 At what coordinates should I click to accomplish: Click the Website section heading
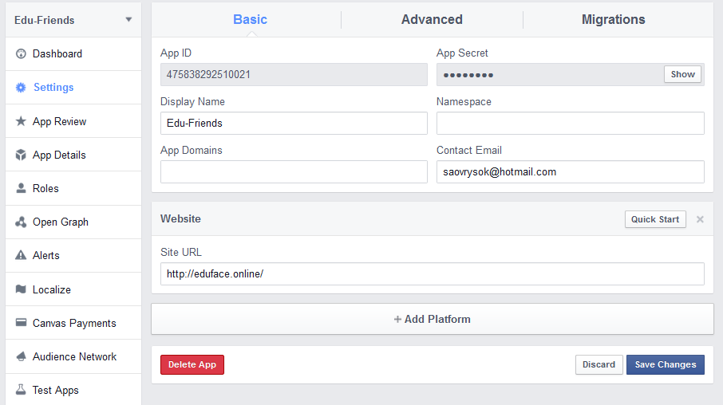[180, 219]
